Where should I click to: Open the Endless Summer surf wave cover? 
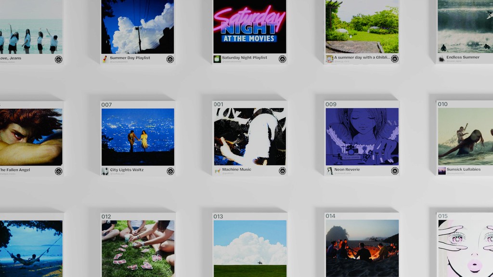pyautogui.click(x=466, y=26)
